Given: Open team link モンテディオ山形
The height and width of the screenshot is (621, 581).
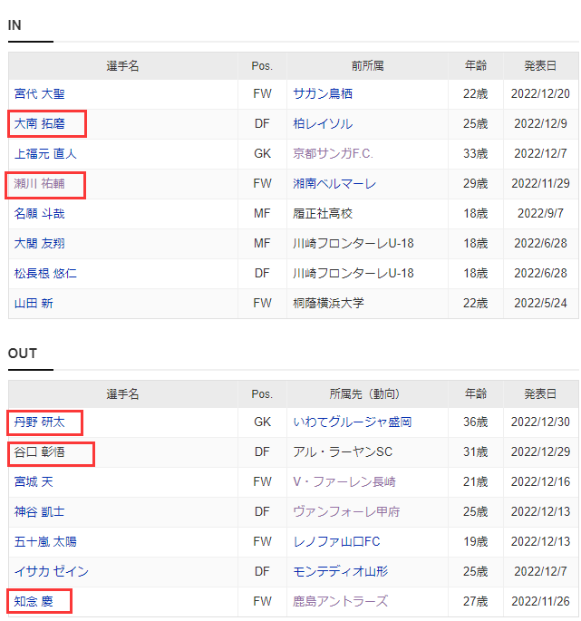Looking at the screenshot, I should click(x=340, y=571).
